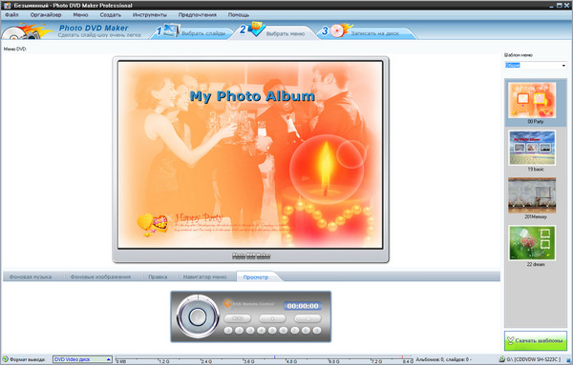Click the play button on the DVD remote

coord(272,318)
